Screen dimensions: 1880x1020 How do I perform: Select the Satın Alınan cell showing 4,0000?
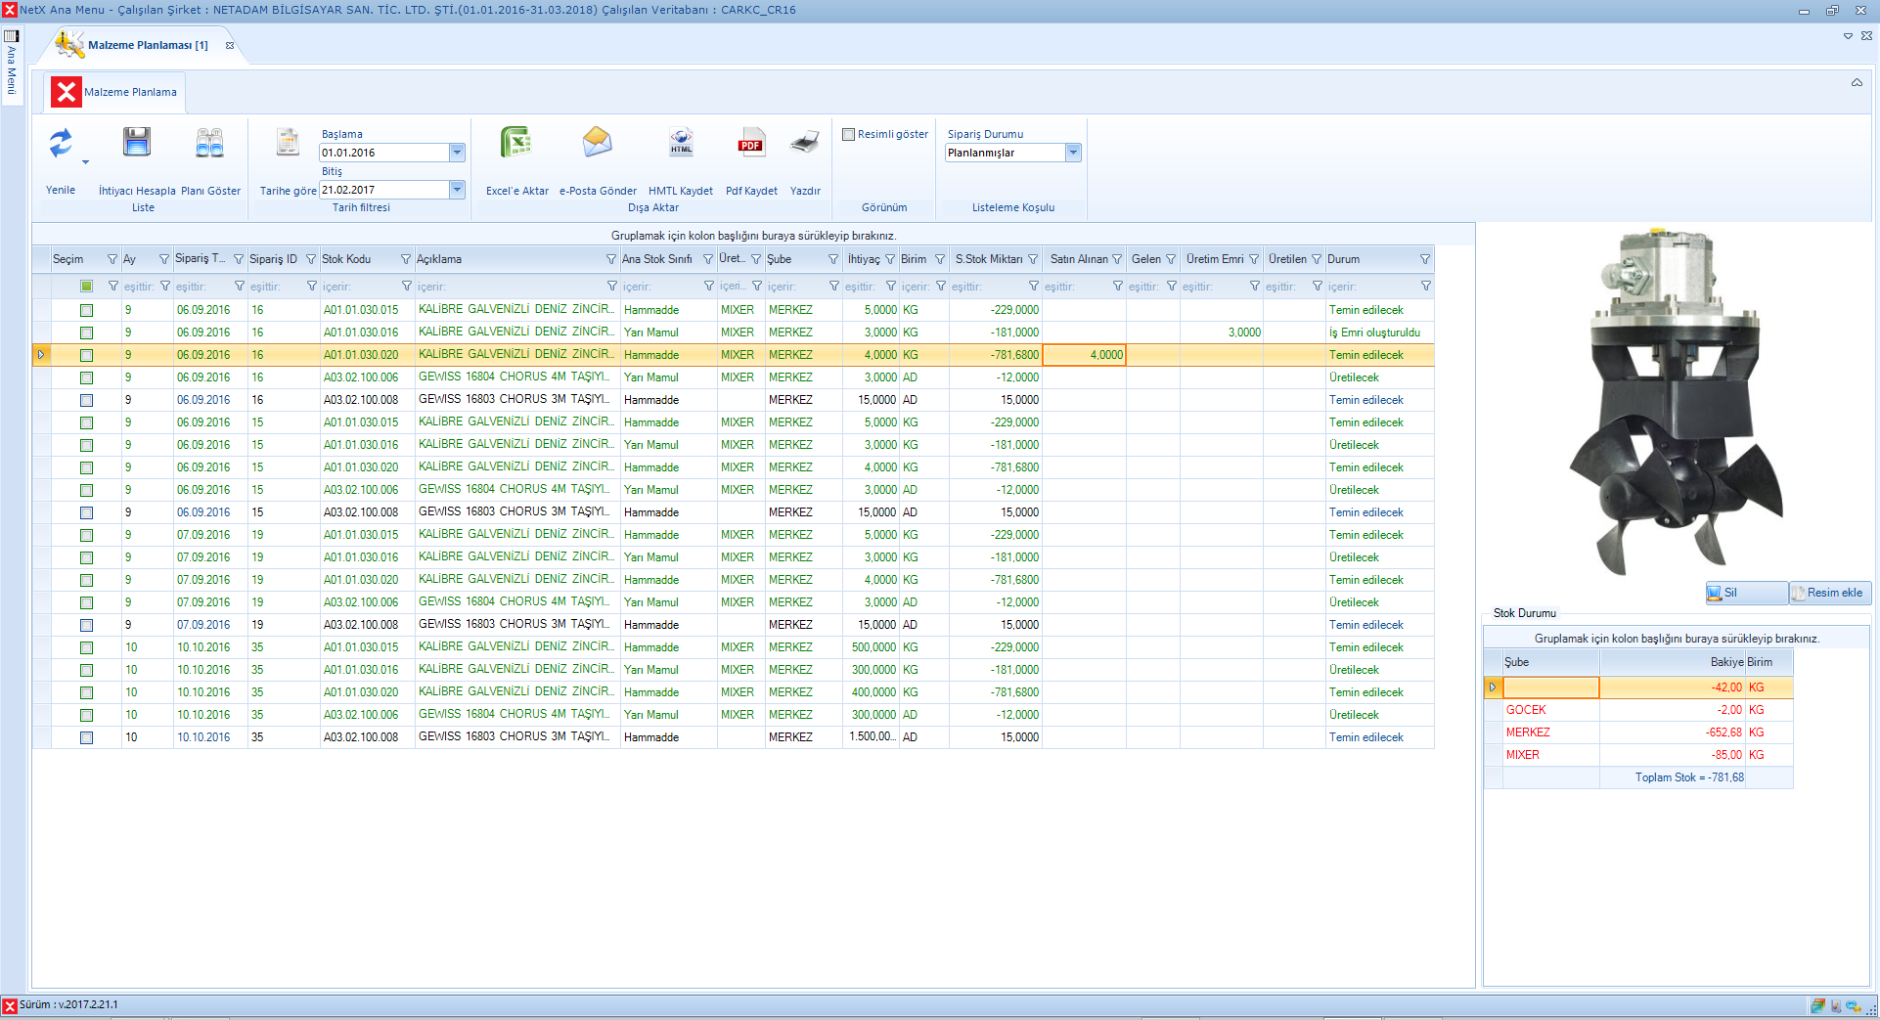[1084, 355]
